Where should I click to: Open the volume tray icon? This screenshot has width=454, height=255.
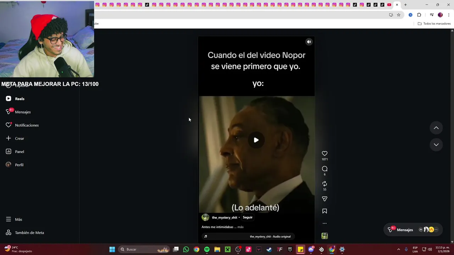(x=430, y=249)
